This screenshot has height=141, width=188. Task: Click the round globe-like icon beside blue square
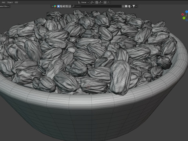point(61,6)
